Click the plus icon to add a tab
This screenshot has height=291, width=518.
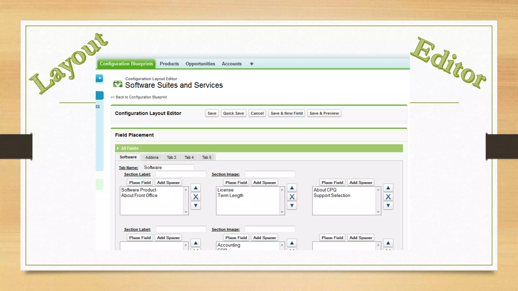(252, 64)
